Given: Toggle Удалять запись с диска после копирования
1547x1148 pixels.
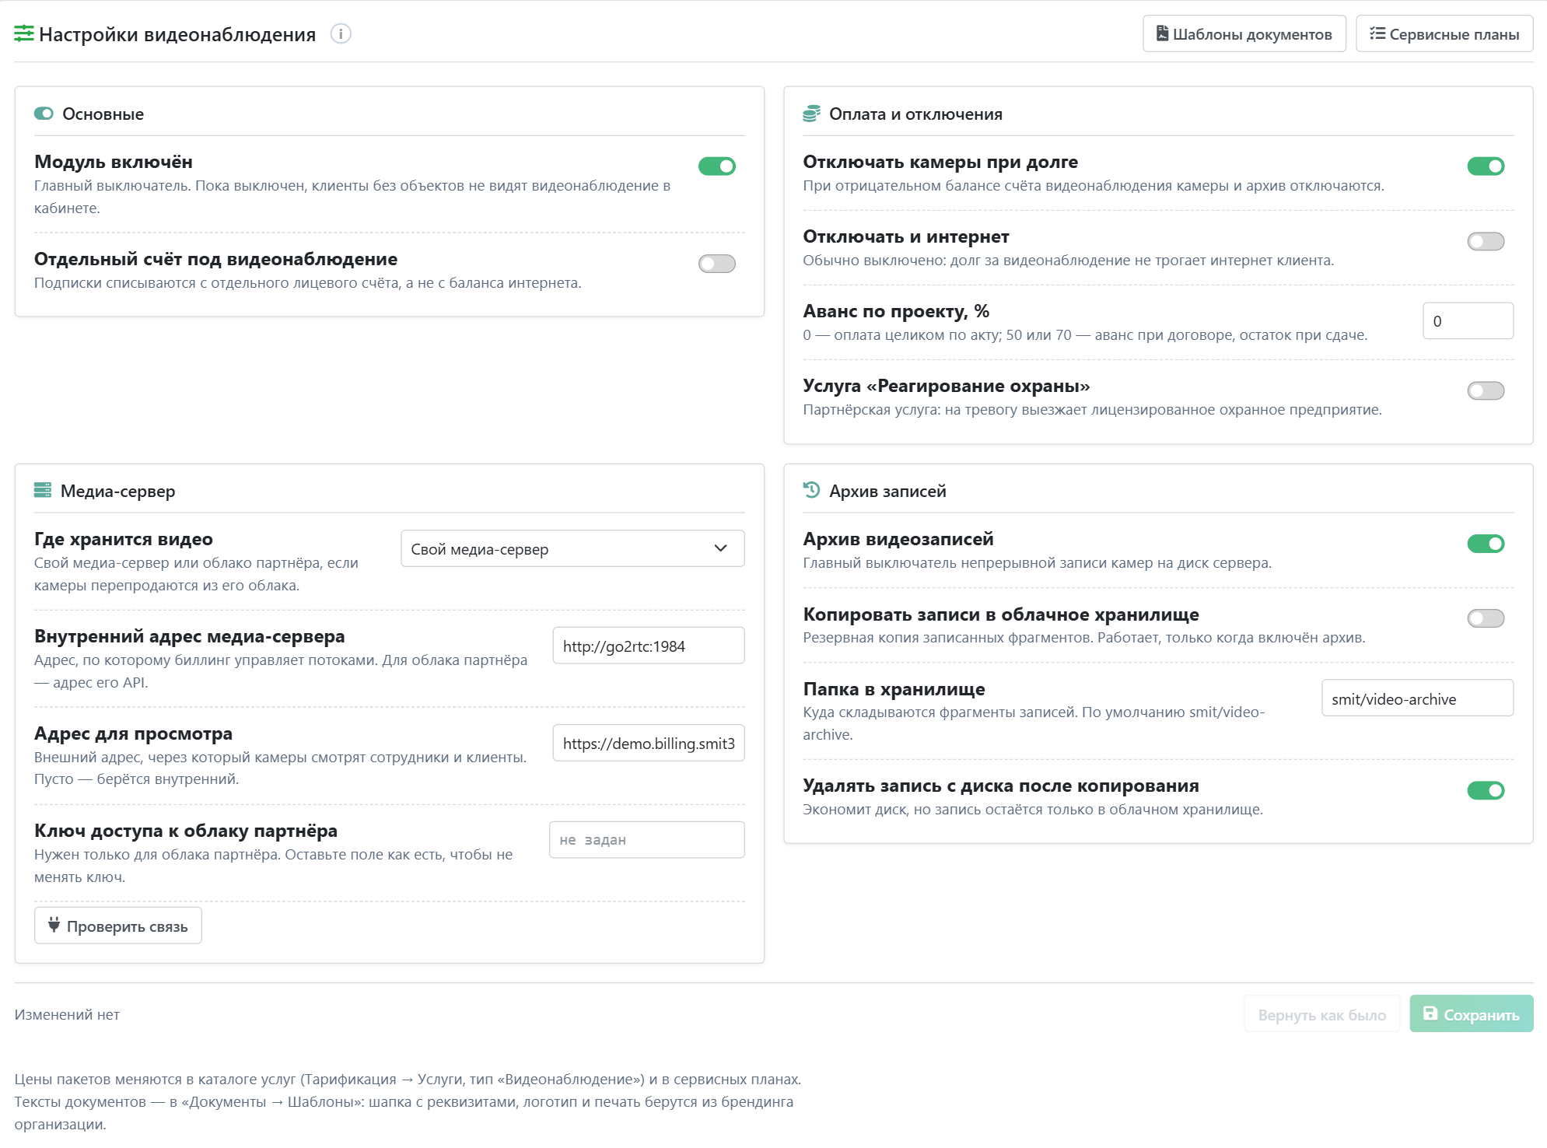Looking at the screenshot, I should 1486,790.
